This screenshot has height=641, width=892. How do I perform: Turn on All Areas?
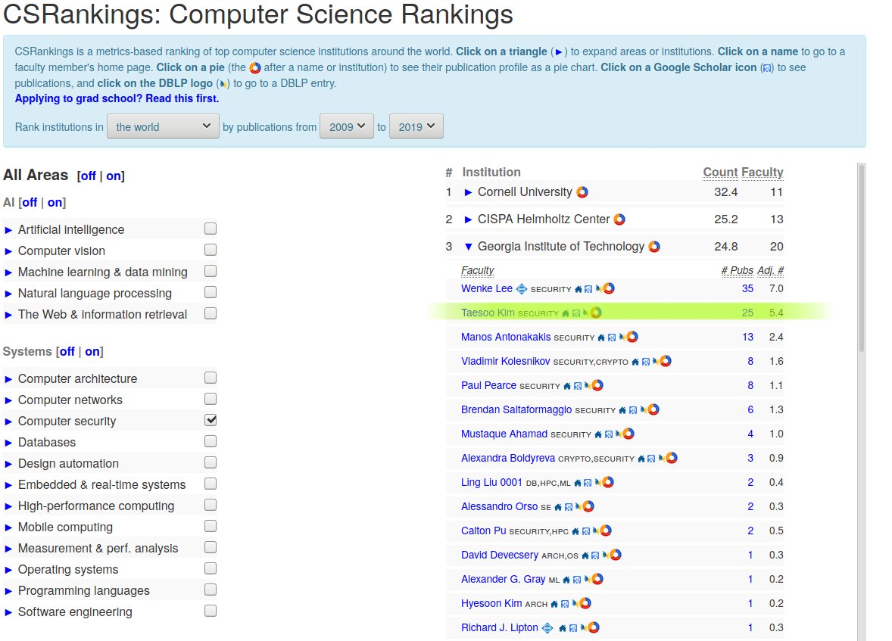pos(114,176)
